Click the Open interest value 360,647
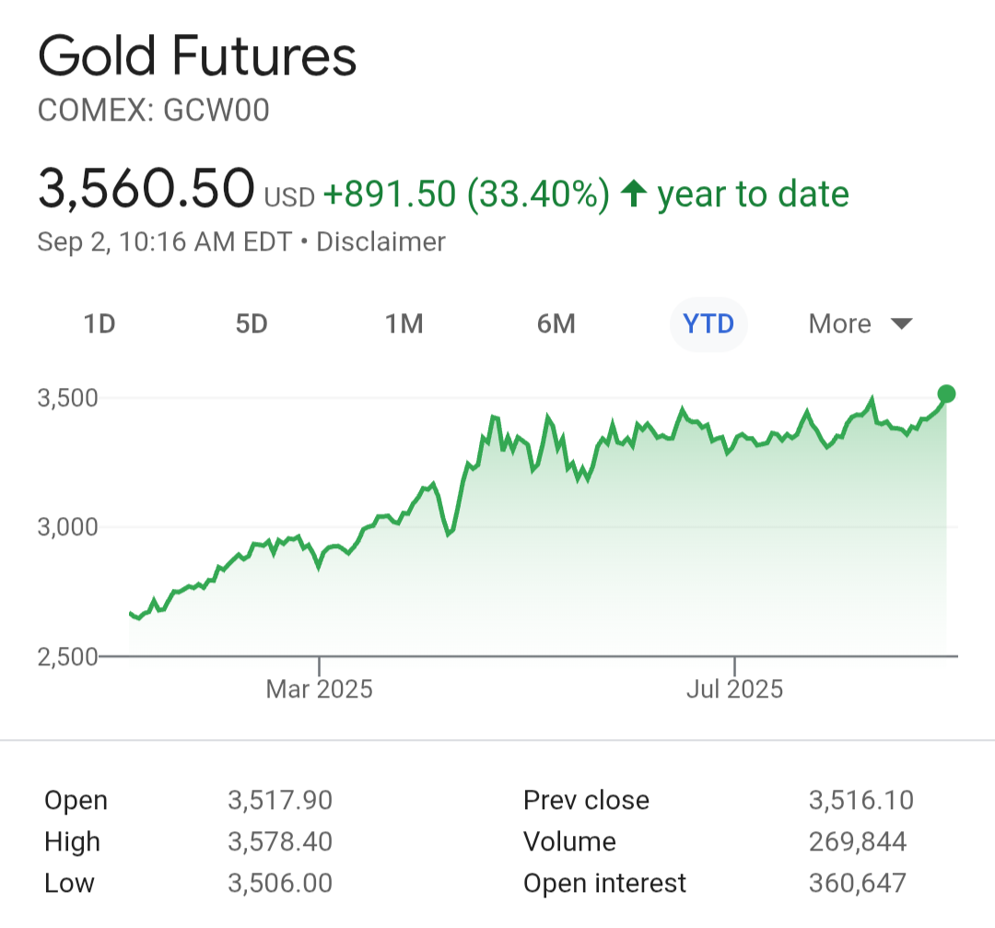Screen dimensions: 995x928 (858, 883)
